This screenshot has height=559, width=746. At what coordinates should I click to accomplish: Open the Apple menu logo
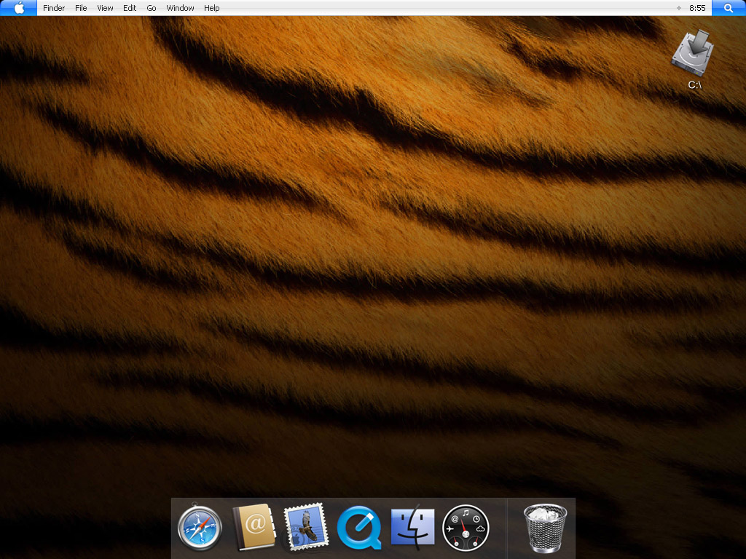tap(18, 7)
